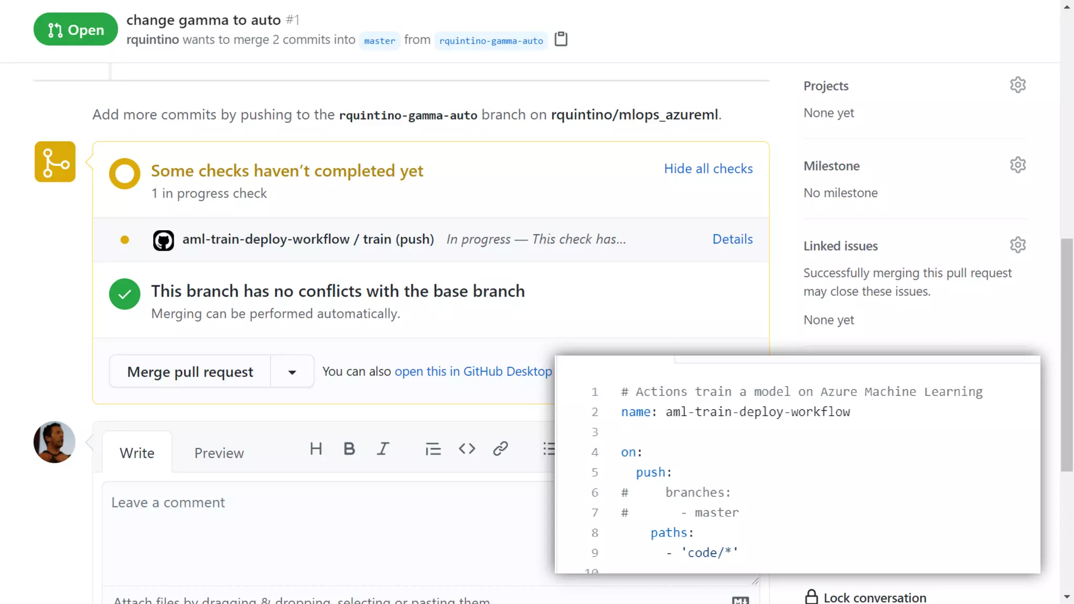This screenshot has width=1074, height=604.
Task: Toggle bold text formatting
Action: (x=349, y=449)
